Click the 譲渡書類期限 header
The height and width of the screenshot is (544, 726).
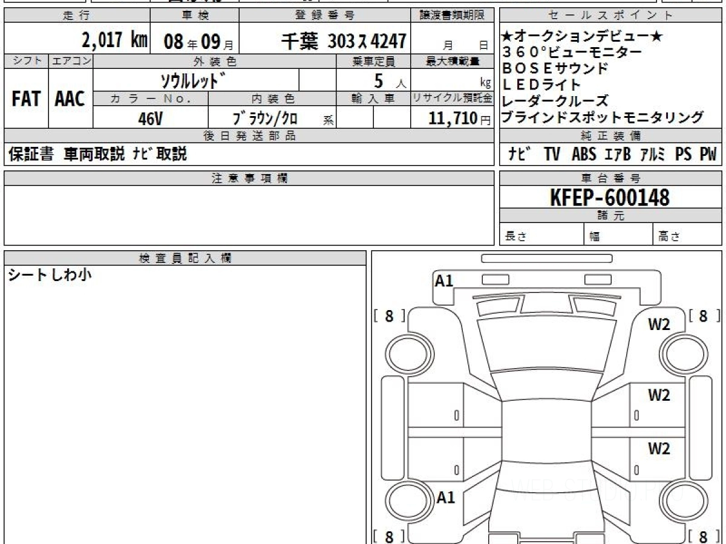[x=453, y=16]
